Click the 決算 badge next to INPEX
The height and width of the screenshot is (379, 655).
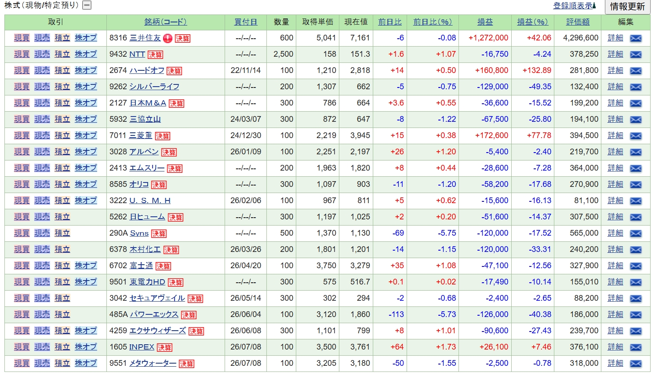click(164, 347)
